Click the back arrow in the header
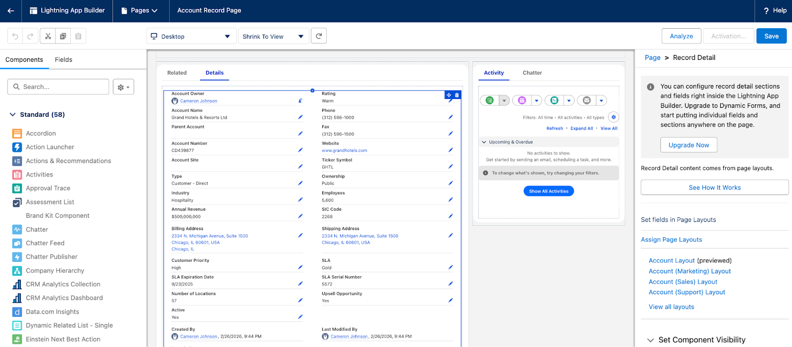This screenshot has width=792, height=347. click(11, 10)
